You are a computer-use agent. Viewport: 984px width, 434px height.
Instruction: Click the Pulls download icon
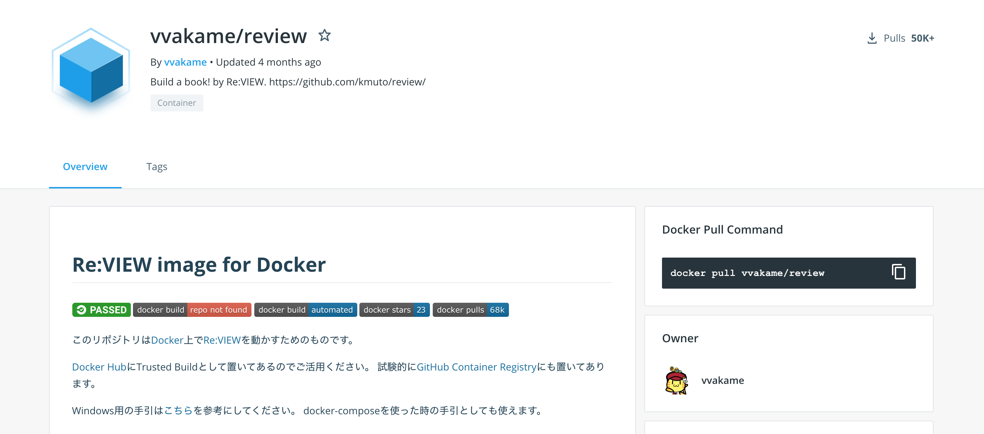(872, 38)
